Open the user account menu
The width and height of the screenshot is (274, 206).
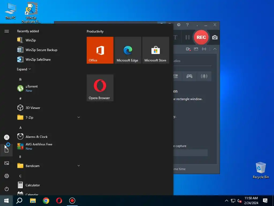7,137
